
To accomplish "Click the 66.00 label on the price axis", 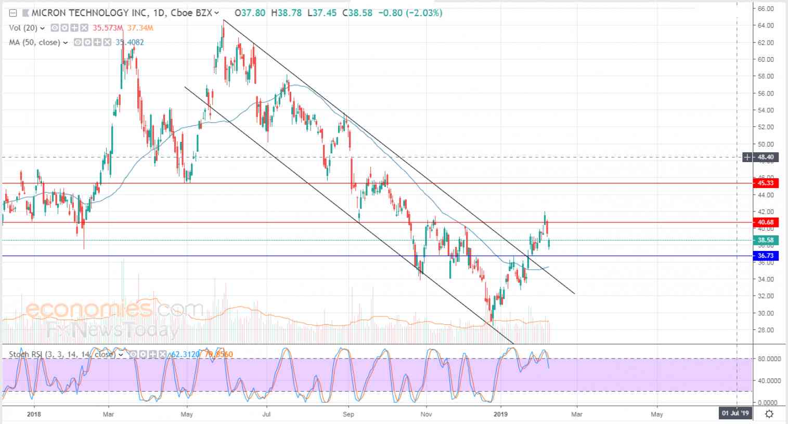I will pos(766,8).
